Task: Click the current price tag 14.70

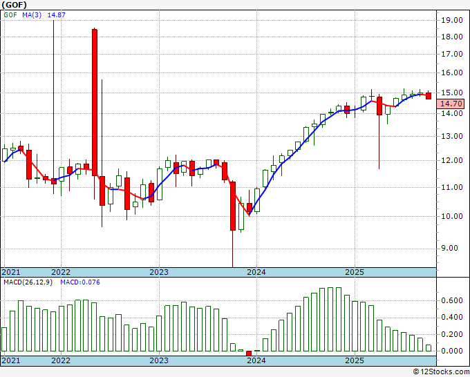Action: 451,104
